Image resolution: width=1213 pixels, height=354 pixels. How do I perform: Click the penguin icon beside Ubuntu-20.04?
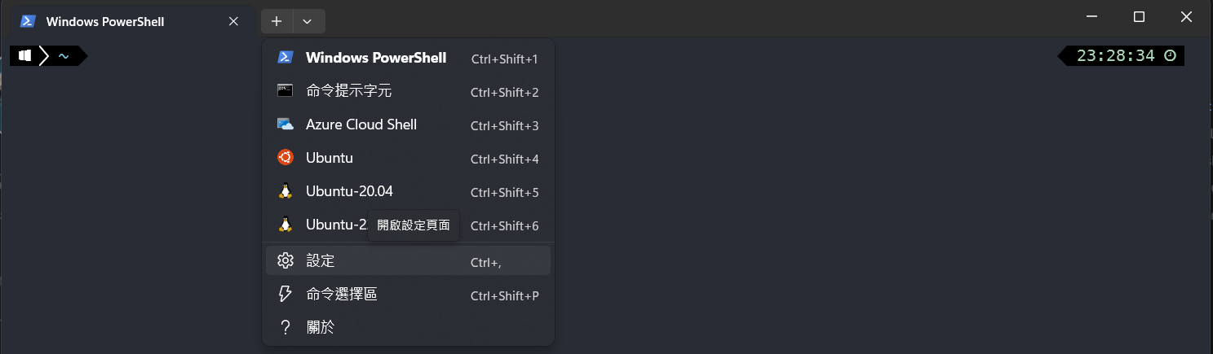[285, 191]
